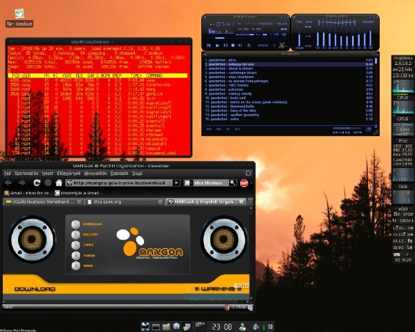Toggle the equalizer AUTO button
Image resolution: width=415 pixels, height=332 pixels.
[x=308, y=22]
